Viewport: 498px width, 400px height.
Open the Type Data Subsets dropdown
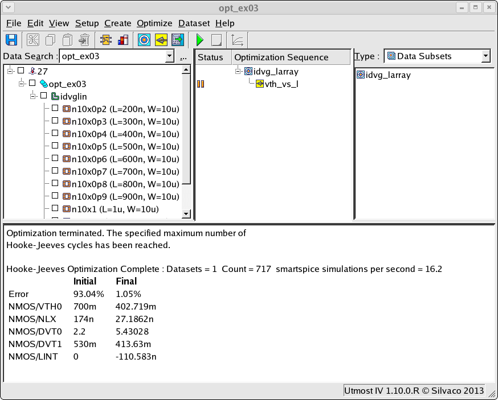tap(485, 56)
